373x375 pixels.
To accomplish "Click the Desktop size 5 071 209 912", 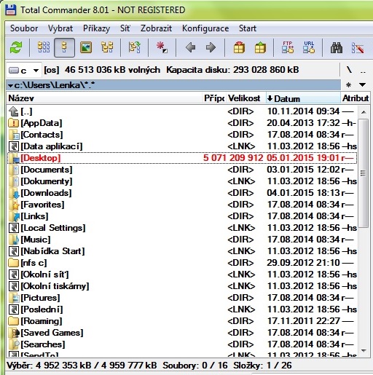I will click(233, 158).
